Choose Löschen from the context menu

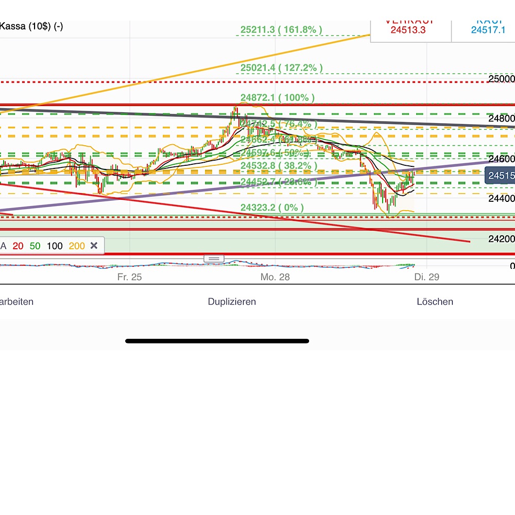tap(435, 301)
